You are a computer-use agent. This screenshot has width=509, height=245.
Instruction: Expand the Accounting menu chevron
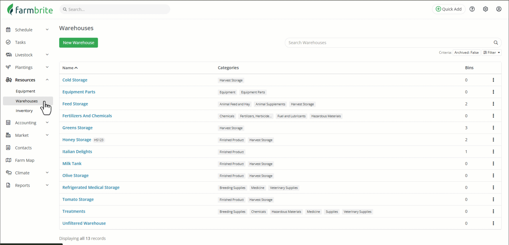(x=47, y=123)
